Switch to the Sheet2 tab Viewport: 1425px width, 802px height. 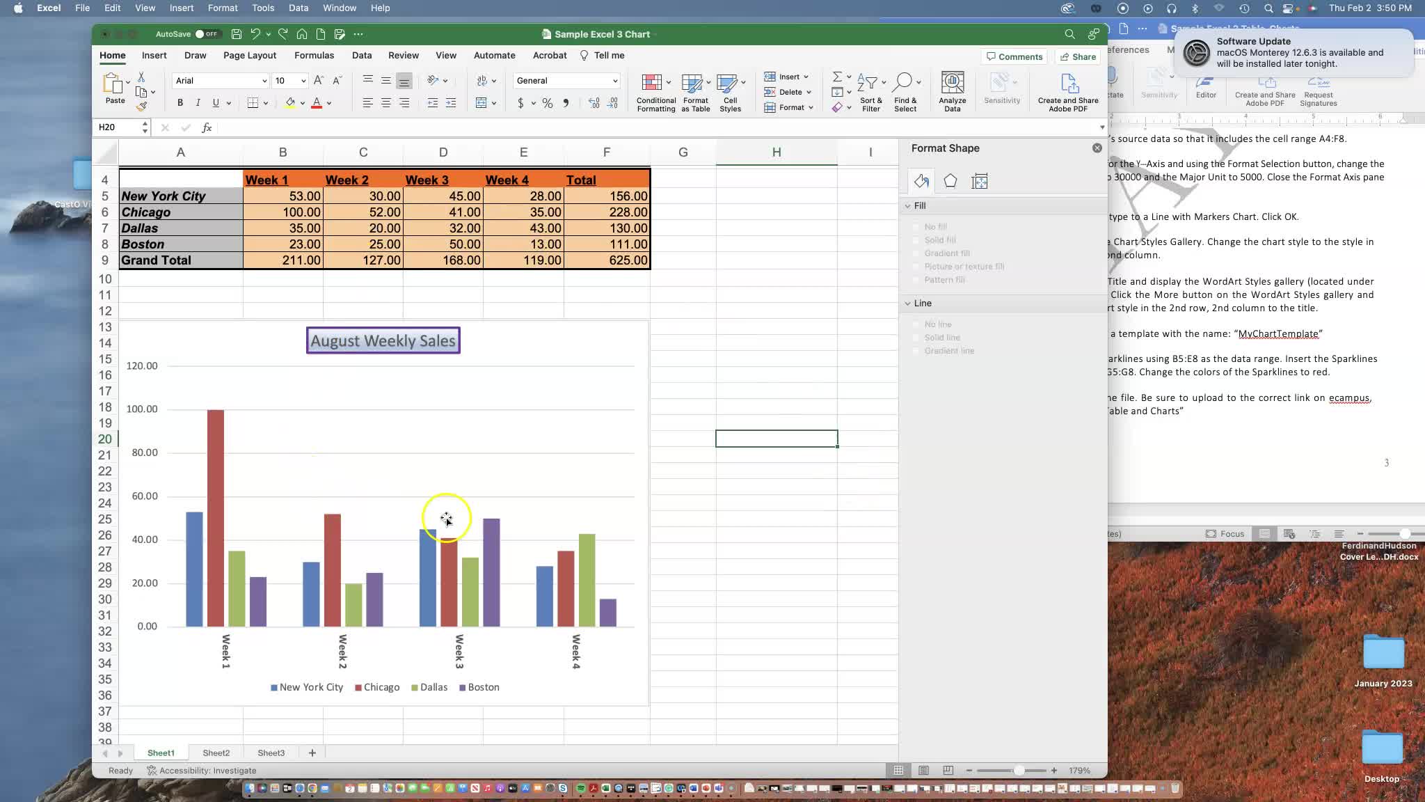point(216,753)
